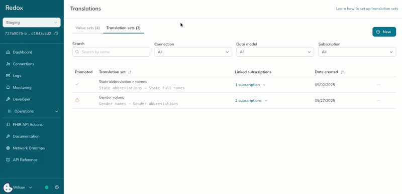
Task: Open Gender values translation set
Action: pyautogui.click(x=111, y=97)
